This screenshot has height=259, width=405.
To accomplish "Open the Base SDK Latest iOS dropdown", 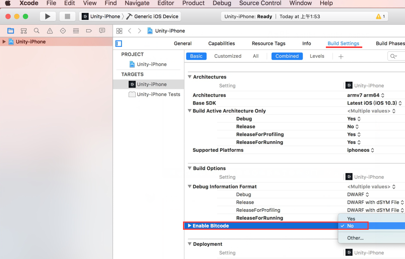I will coord(374,103).
